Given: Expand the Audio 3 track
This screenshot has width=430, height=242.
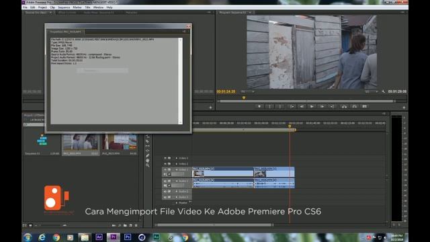Looking at the screenshot, I should pyautogui.click(x=177, y=197).
